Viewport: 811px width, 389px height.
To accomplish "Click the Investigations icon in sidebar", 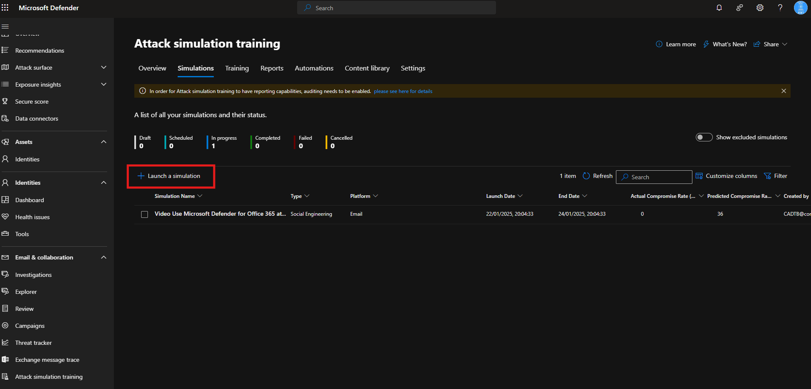I will coord(5,274).
